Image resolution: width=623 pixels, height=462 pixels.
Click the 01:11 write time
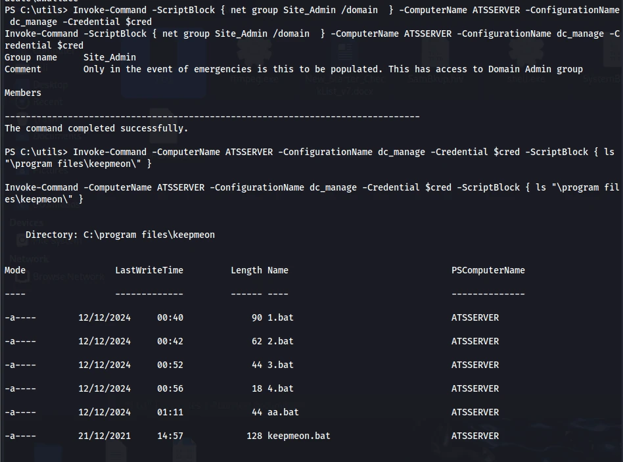[x=170, y=412]
